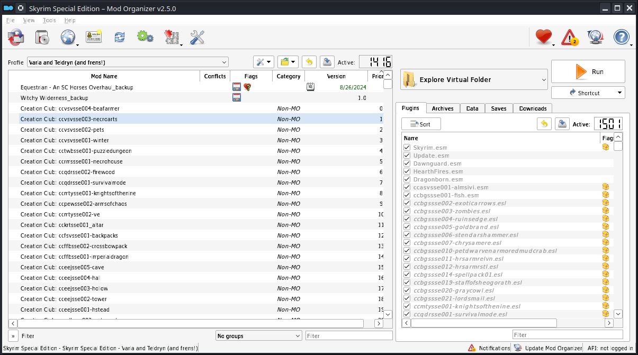Screen dimensions: 638x355
Task: Sort by the Version column header
Action: pyautogui.click(x=336, y=76)
